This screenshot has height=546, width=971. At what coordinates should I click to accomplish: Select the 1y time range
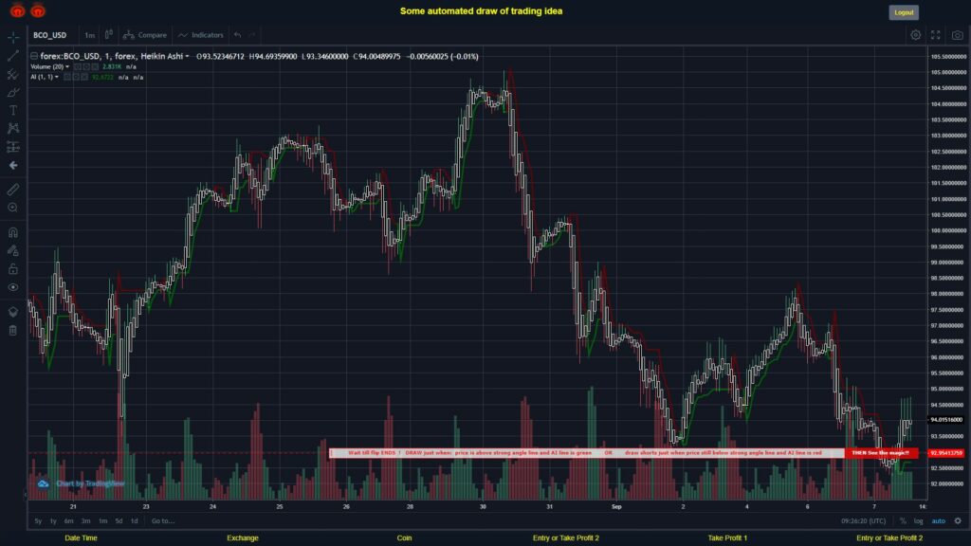click(53, 521)
